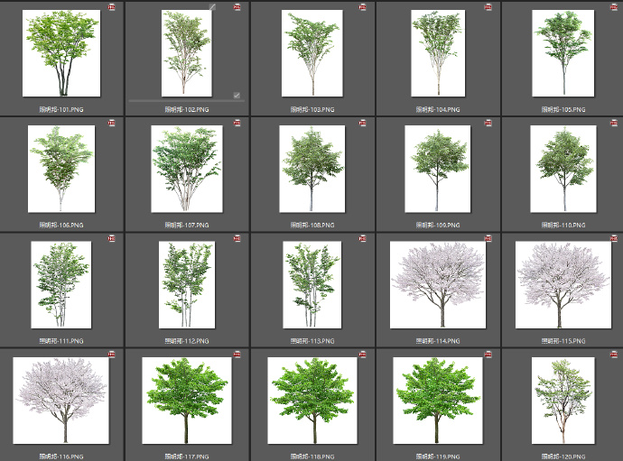Select tree thumbnail numbered 109
This screenshot has height=461, width=623.
(437, 169)
